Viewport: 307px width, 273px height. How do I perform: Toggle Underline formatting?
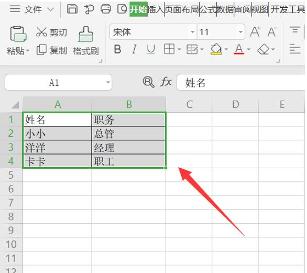151,49
